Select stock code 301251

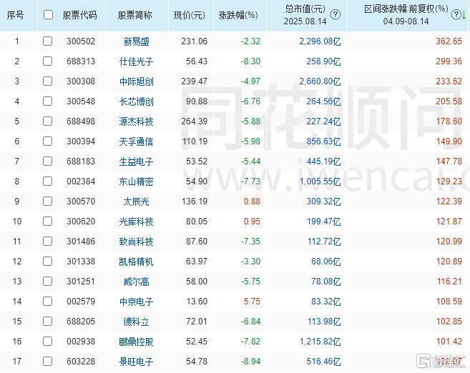click(81, 282)
